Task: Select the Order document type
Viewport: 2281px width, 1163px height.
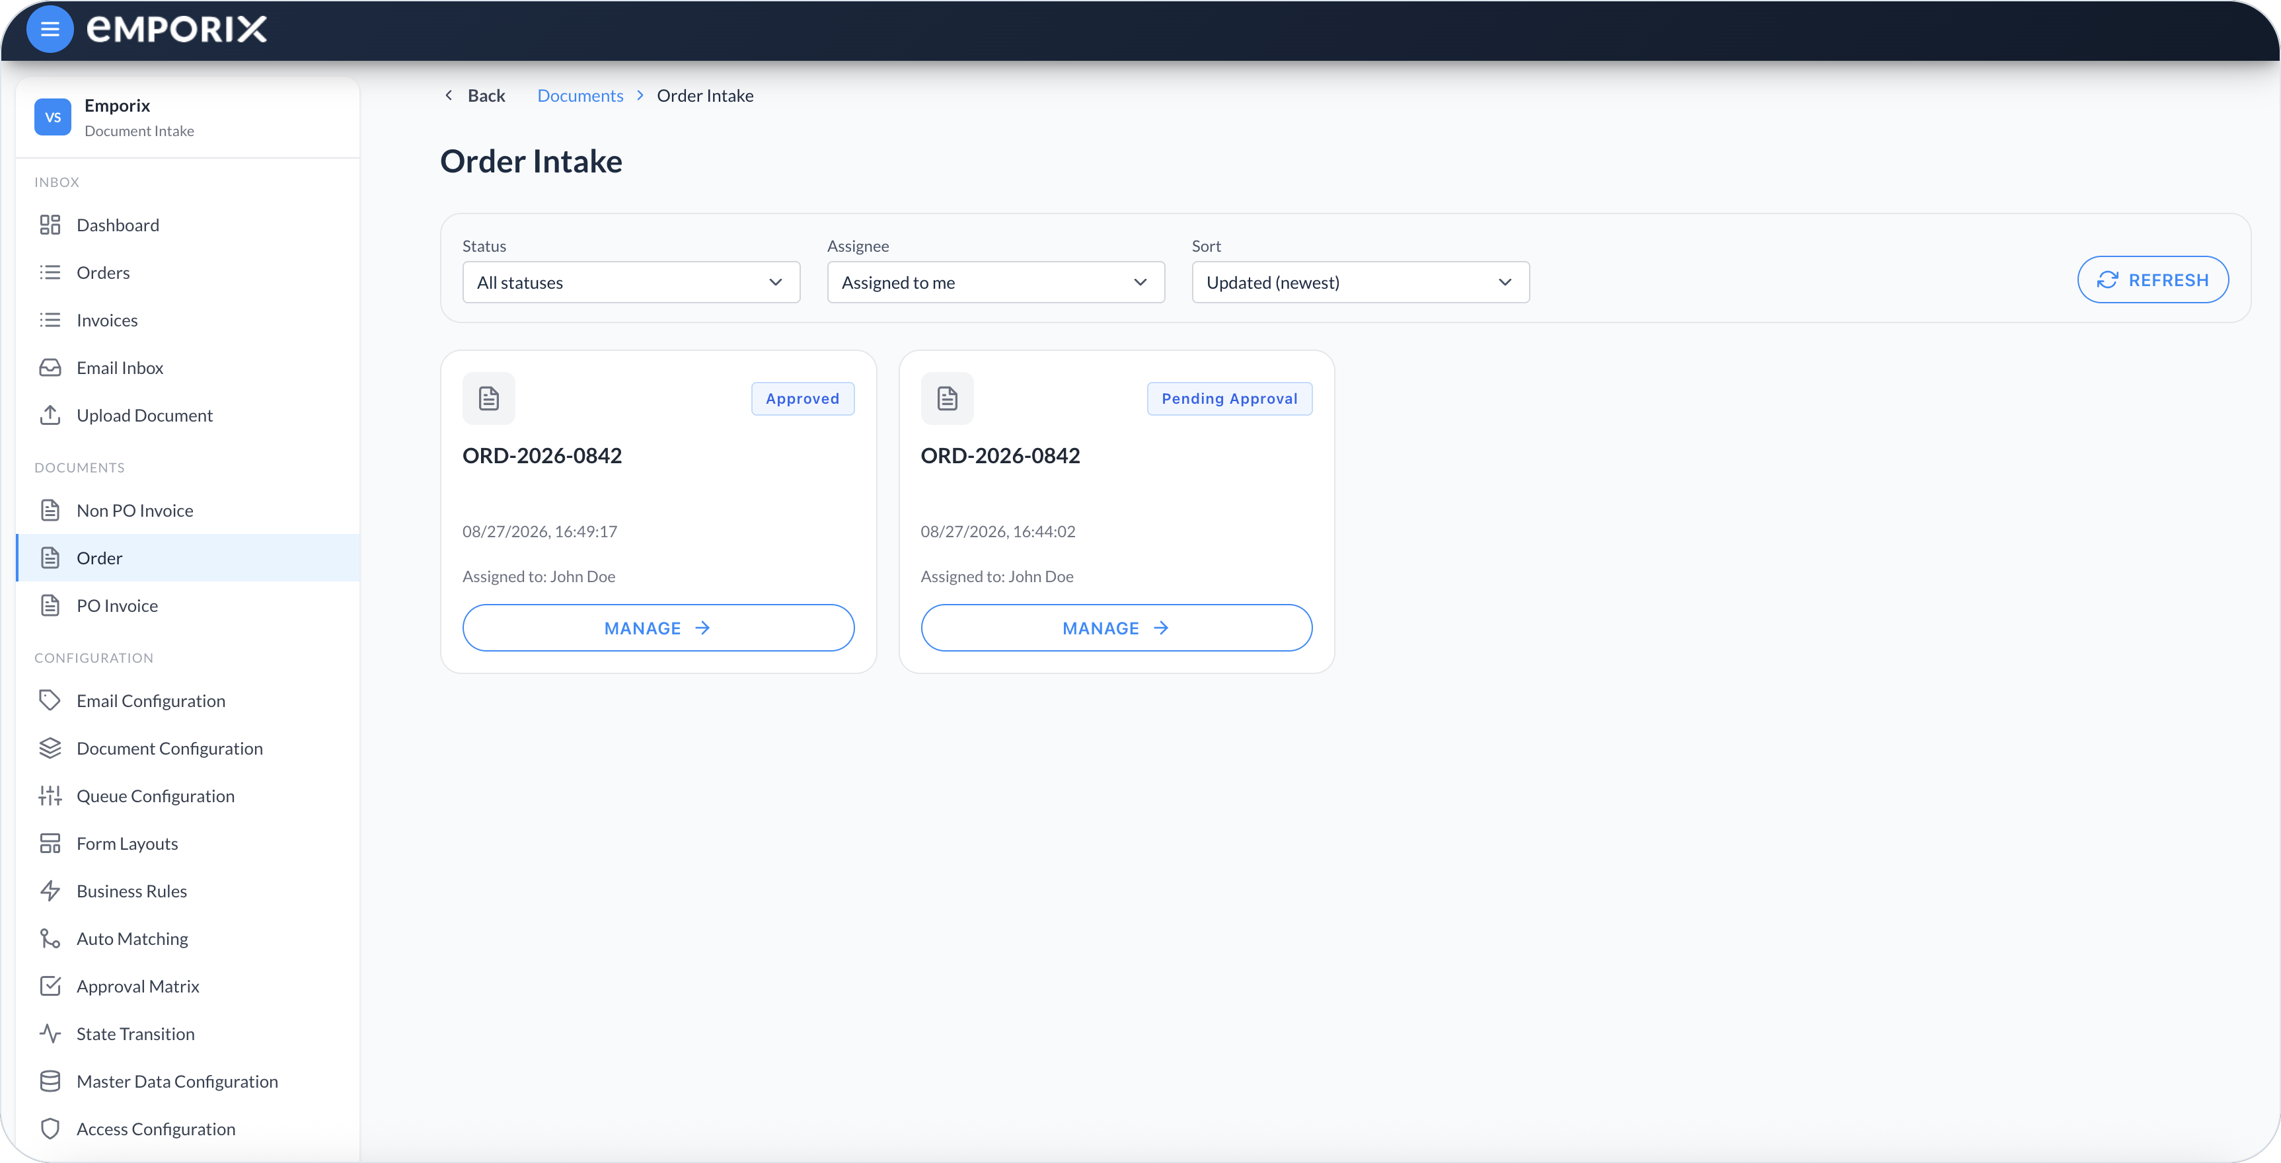Action: (x=188, y=558)
